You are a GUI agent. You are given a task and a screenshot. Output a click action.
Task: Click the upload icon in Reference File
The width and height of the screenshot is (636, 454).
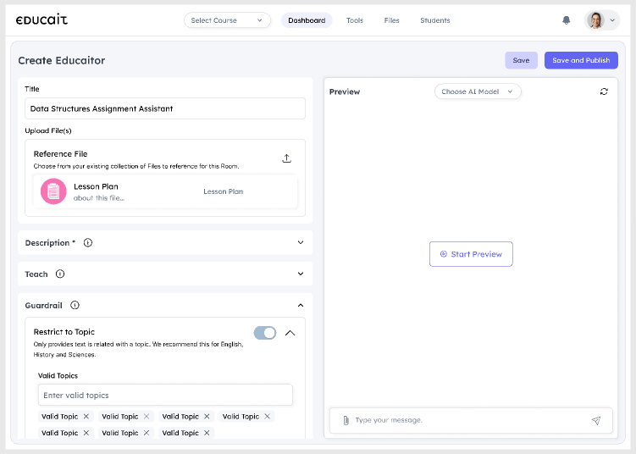286,158
